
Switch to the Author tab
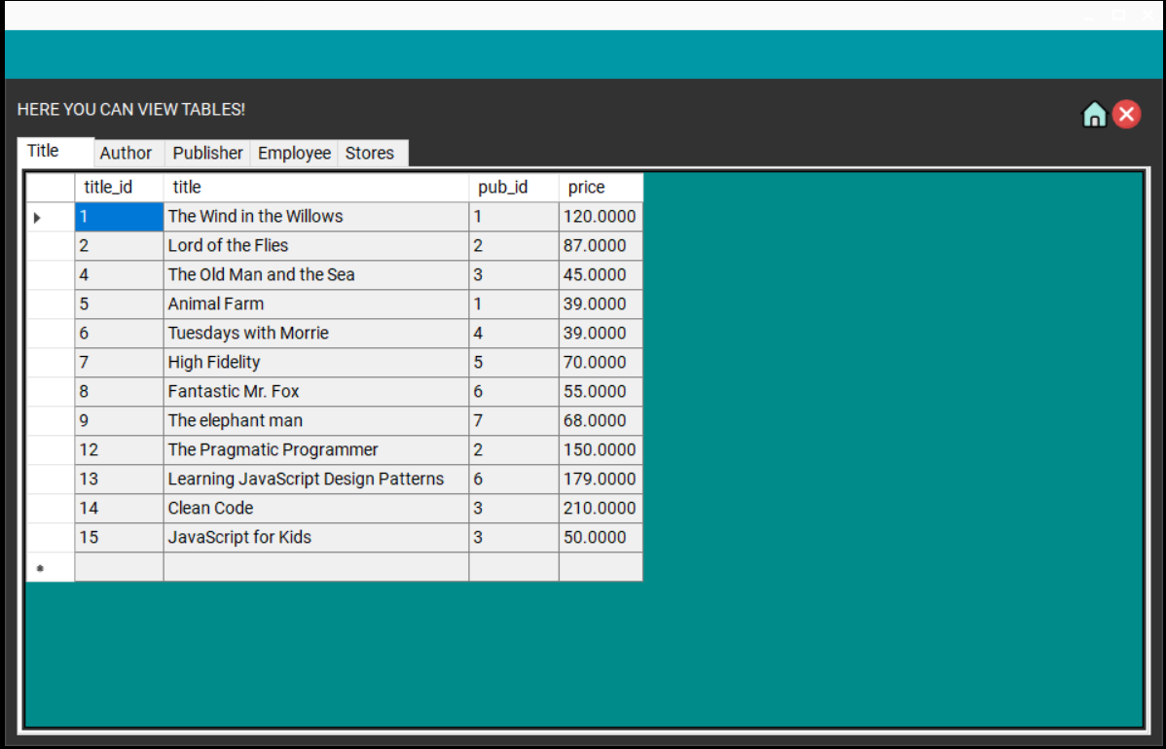(x=127, y=153)
